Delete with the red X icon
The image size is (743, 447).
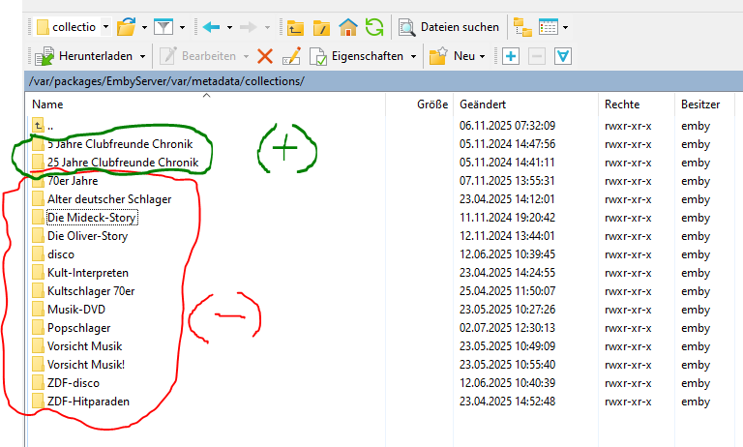click(x=265, y=56)
